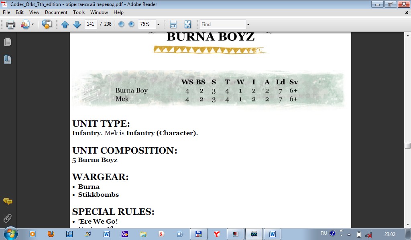The image size is (411, 240).
Task: Switch to the ICO app in taskbar
Action: click(x=254, y=234)
